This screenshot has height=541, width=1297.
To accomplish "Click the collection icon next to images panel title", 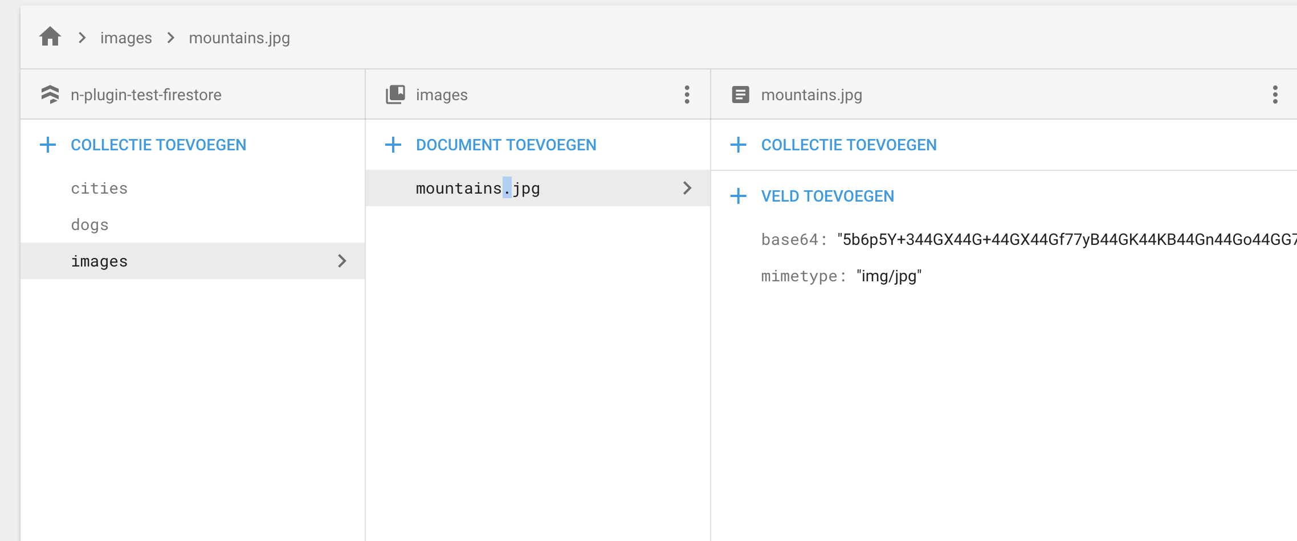I will 395,94.
